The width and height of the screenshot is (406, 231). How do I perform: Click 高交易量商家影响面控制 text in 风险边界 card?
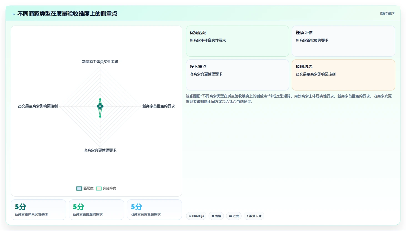315,74
